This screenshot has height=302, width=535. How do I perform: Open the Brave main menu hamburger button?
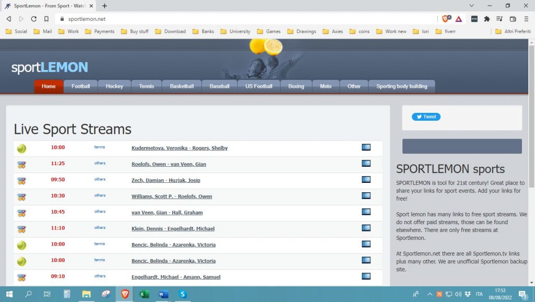[x=525, y=19]
